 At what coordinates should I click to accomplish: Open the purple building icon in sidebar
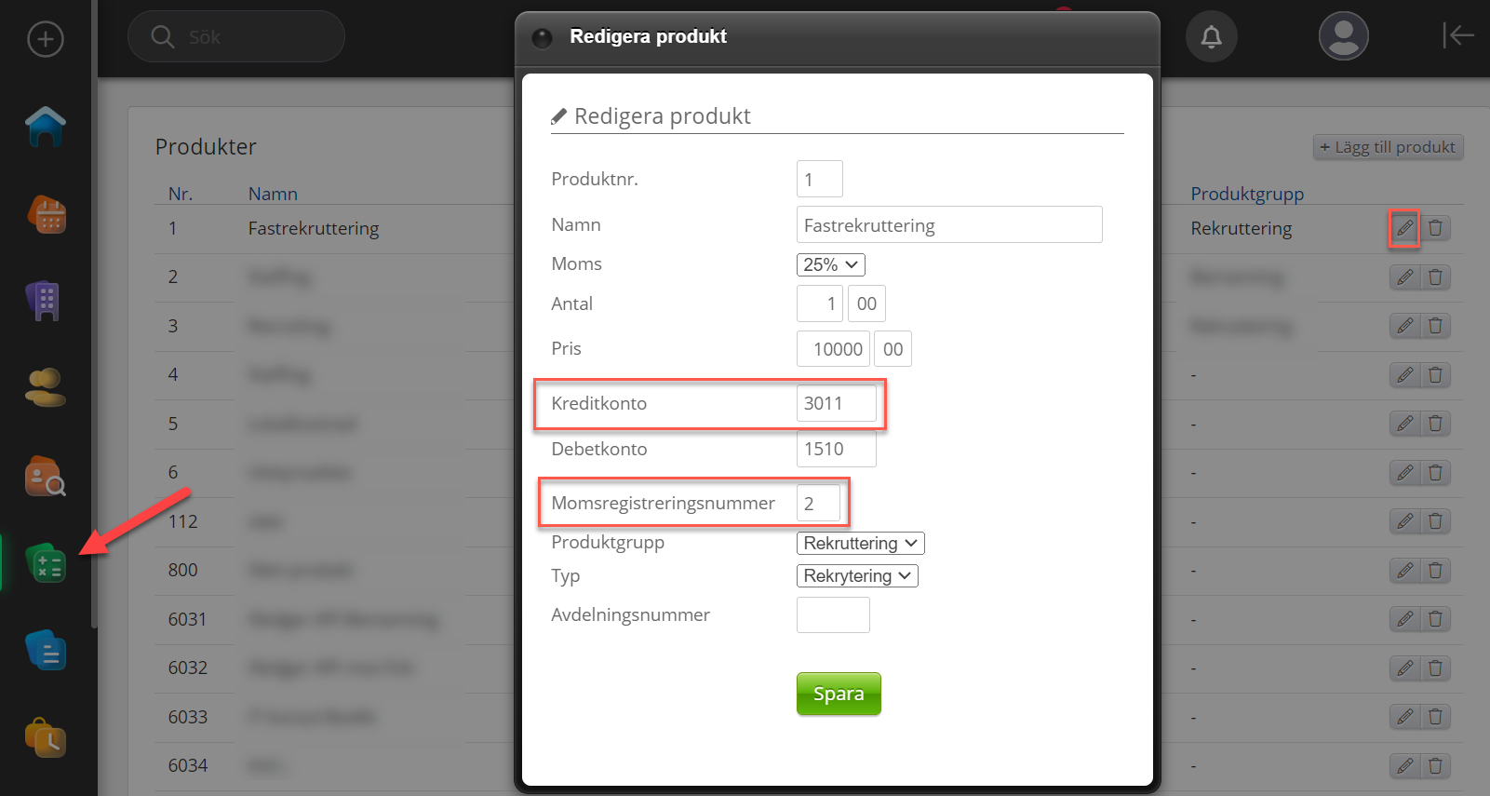44,302
